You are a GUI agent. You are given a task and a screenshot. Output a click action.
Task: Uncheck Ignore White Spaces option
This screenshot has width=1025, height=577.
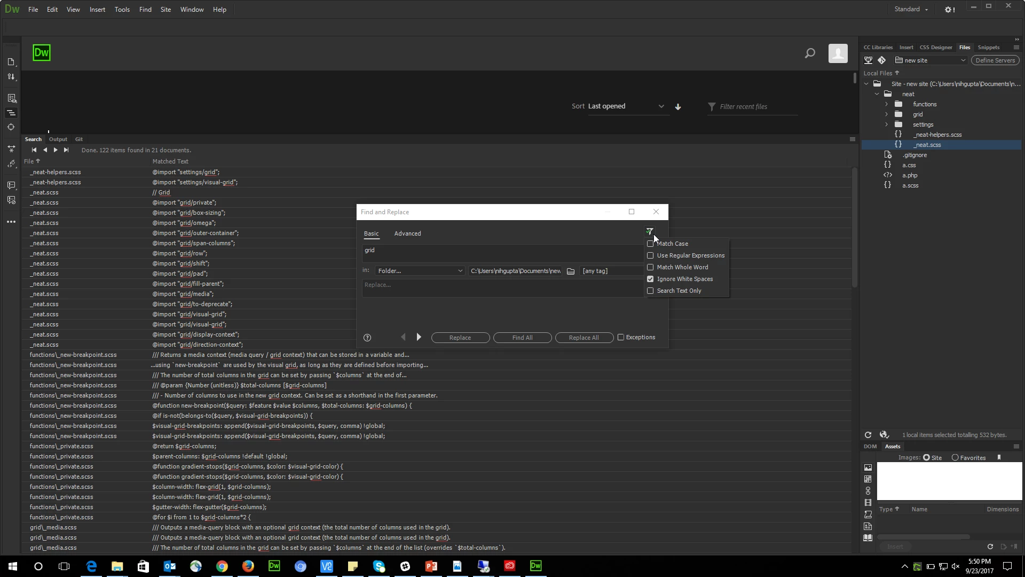pyautogui.click(x=650, y=279)
